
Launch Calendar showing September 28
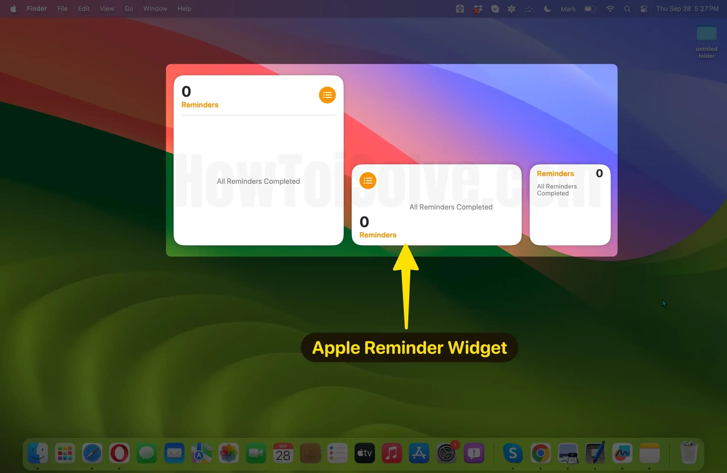click(283, 453)
